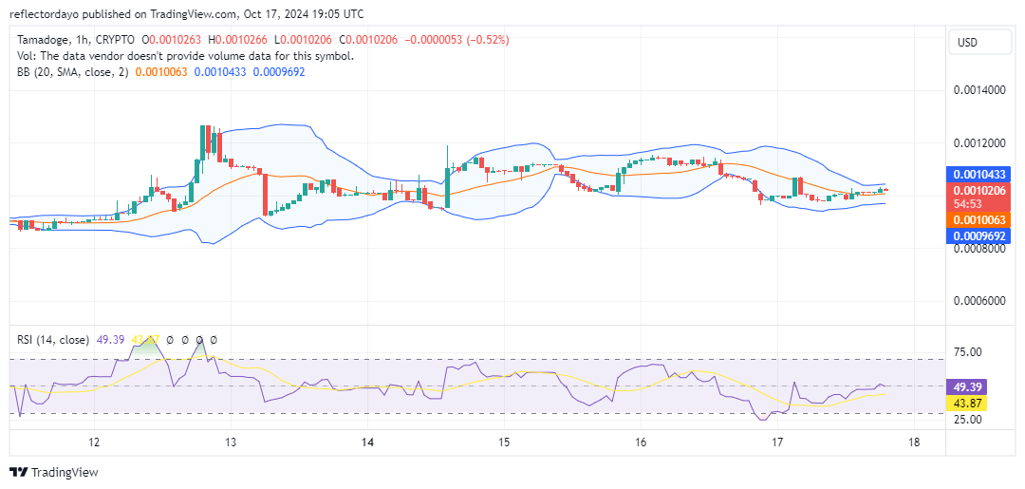
Task: Click orange 0.0010063 price-axis tag
Action: click(x=978, y=219)
